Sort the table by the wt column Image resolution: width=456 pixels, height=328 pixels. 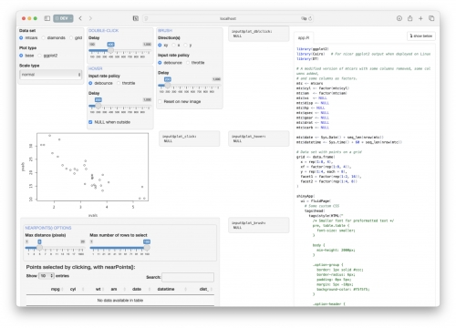98,289
